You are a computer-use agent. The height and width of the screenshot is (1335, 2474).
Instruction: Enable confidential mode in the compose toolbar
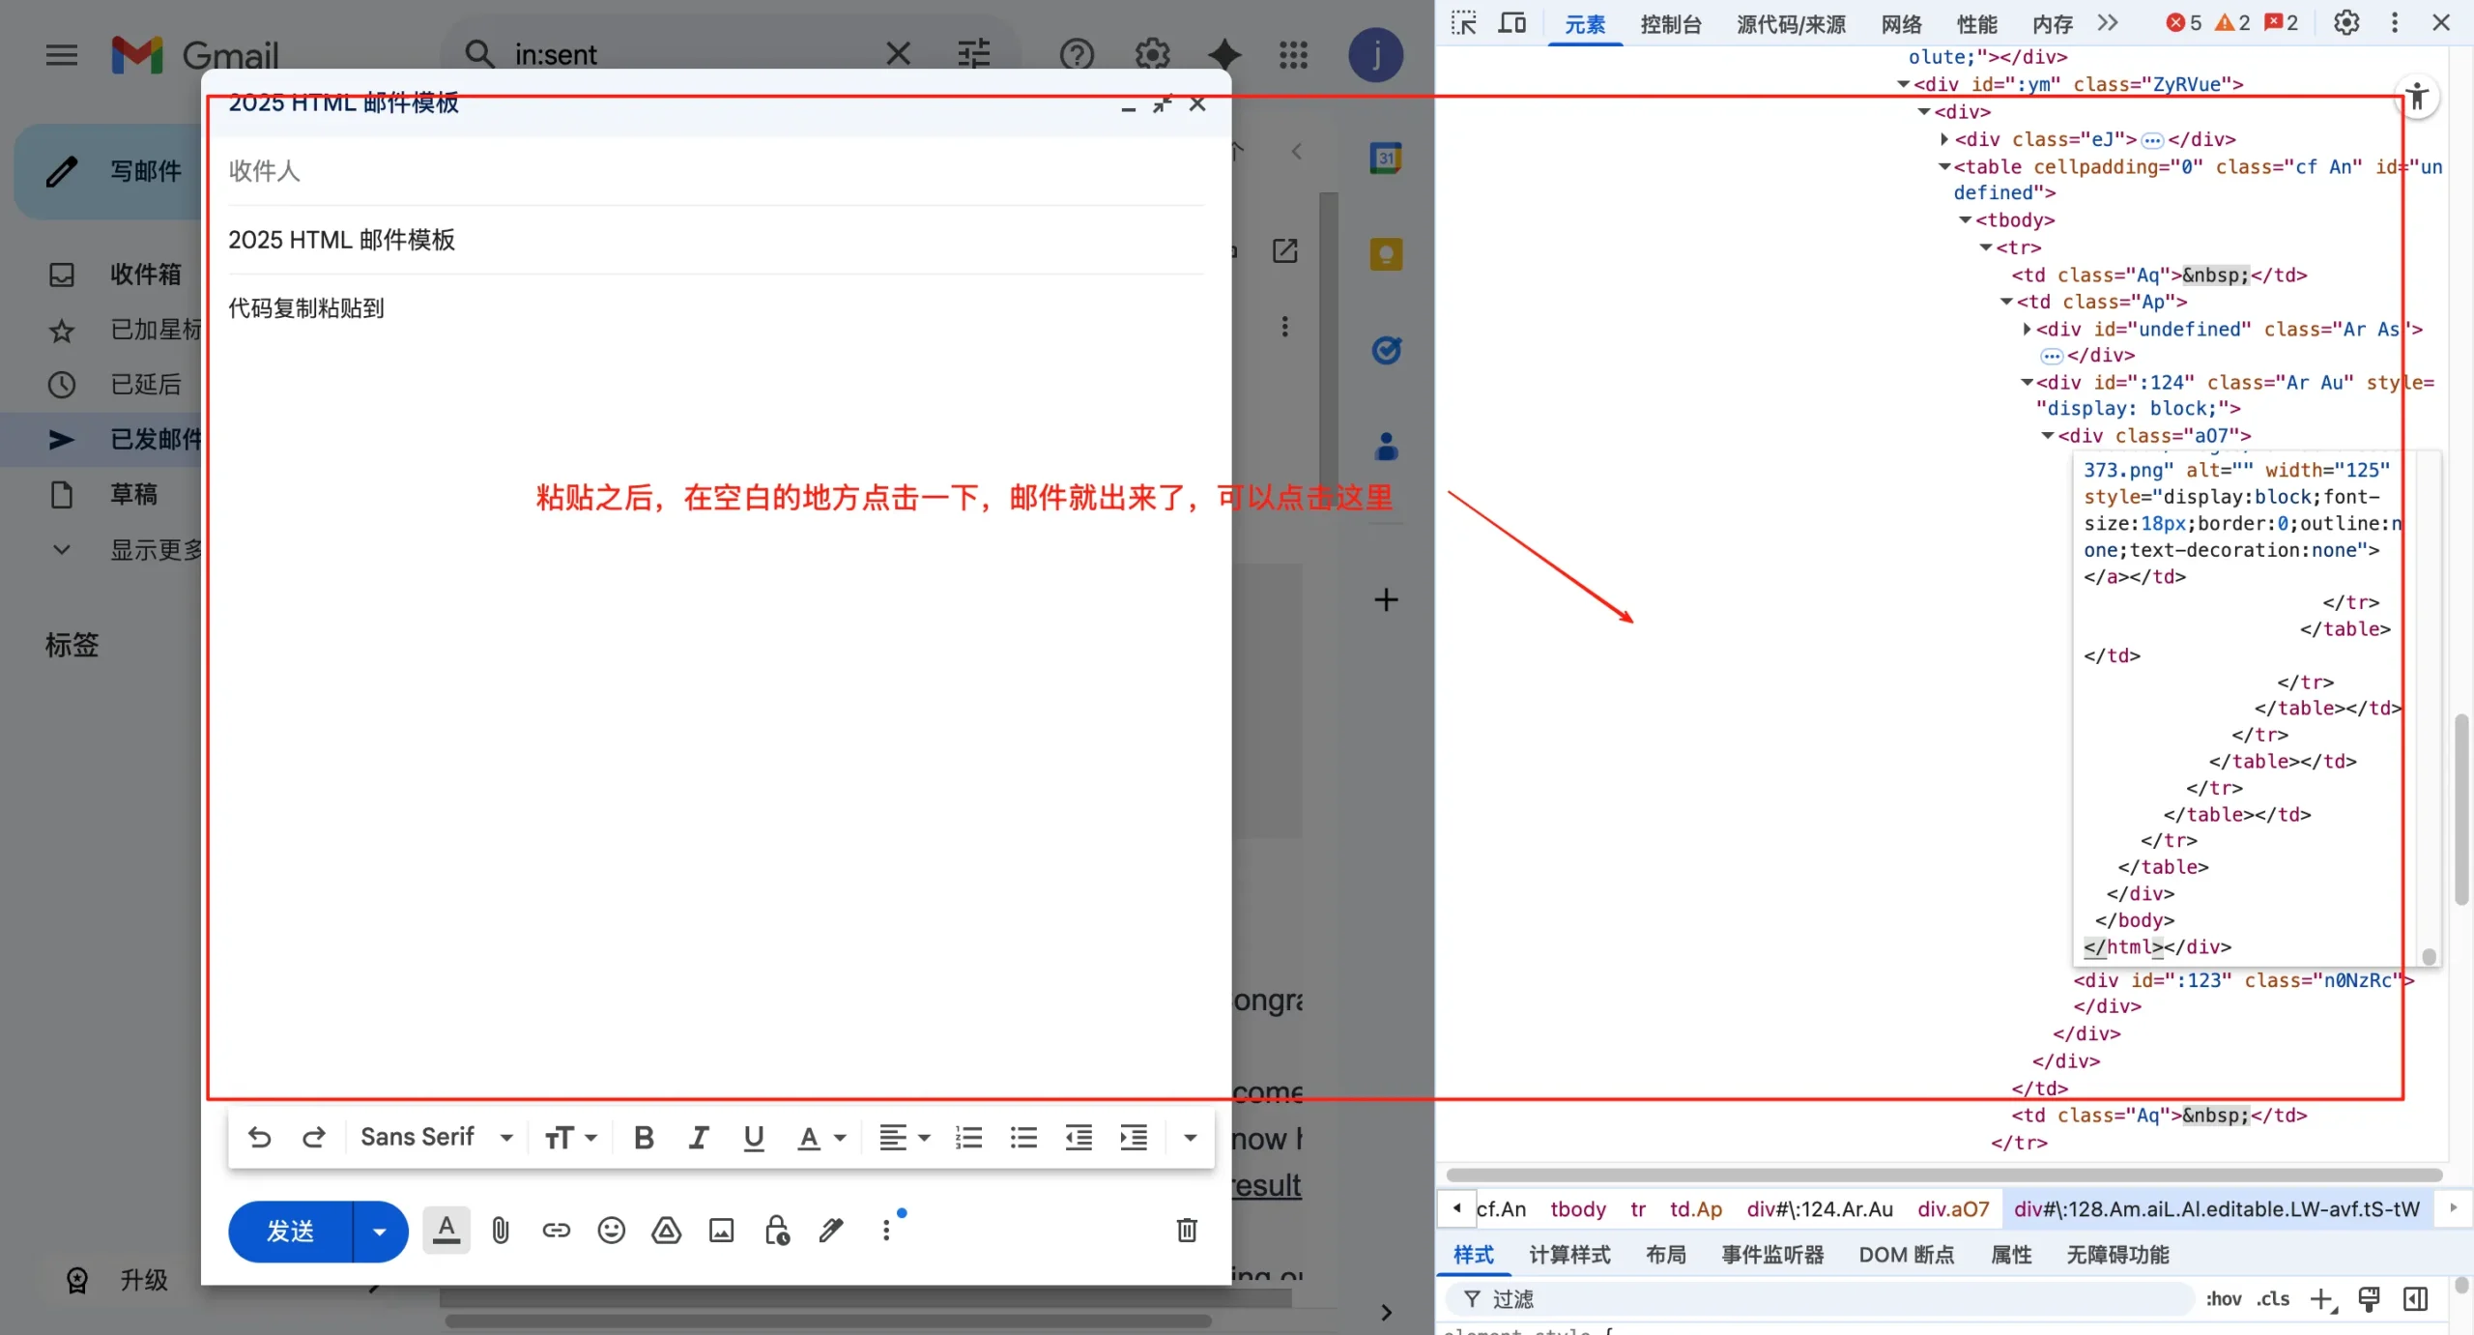pos(776,1230)
